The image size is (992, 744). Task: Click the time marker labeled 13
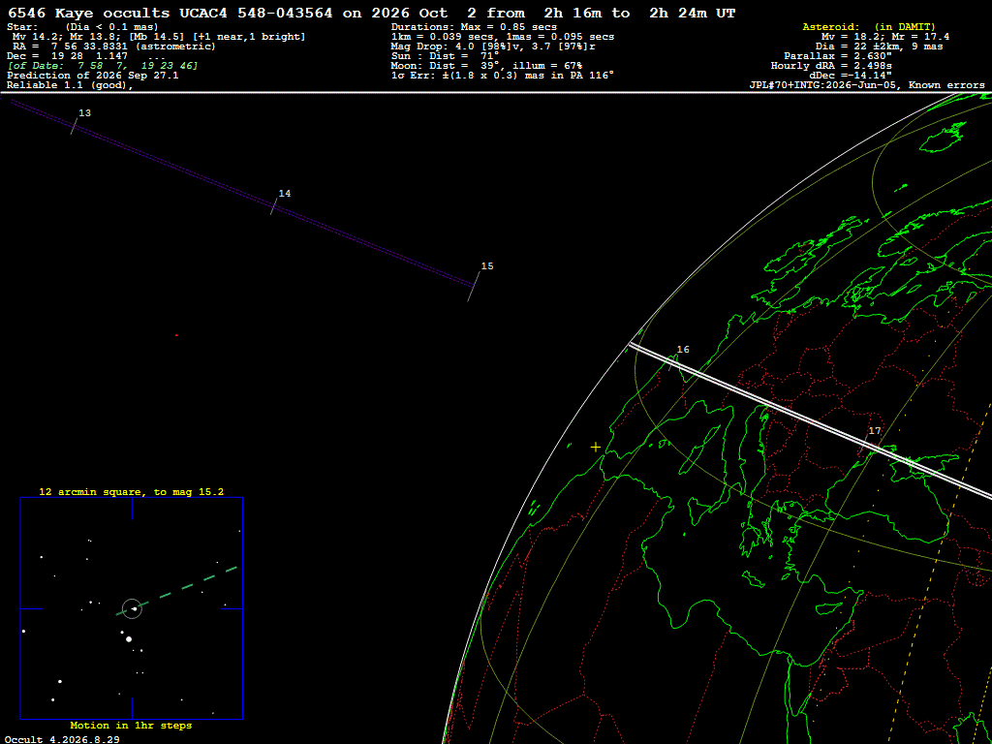[x=74, y=125]
